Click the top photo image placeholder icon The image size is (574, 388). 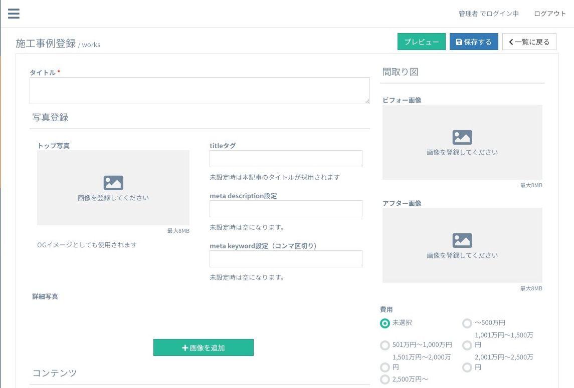point(113,183)
